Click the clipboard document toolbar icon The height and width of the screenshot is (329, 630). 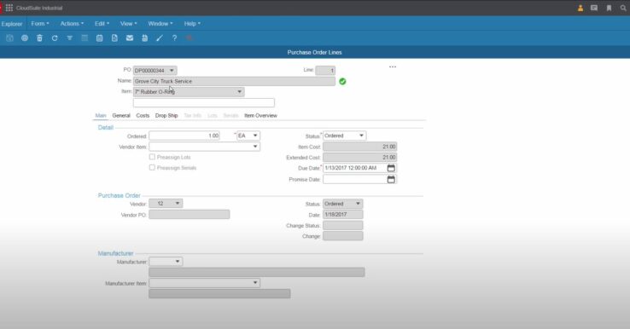(x=144, y=38)
